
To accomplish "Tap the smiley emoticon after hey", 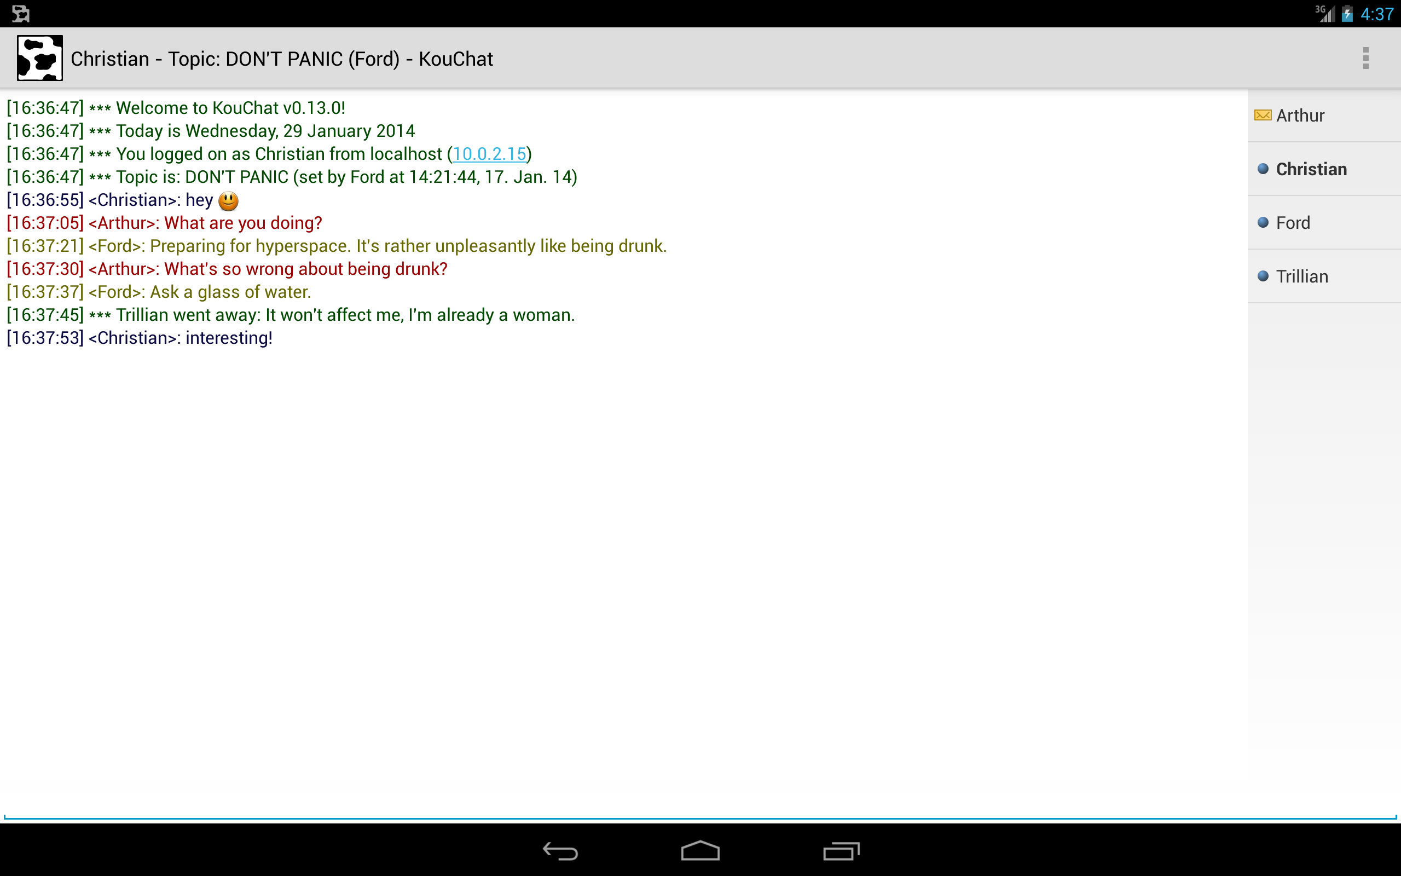I will 228,201.
